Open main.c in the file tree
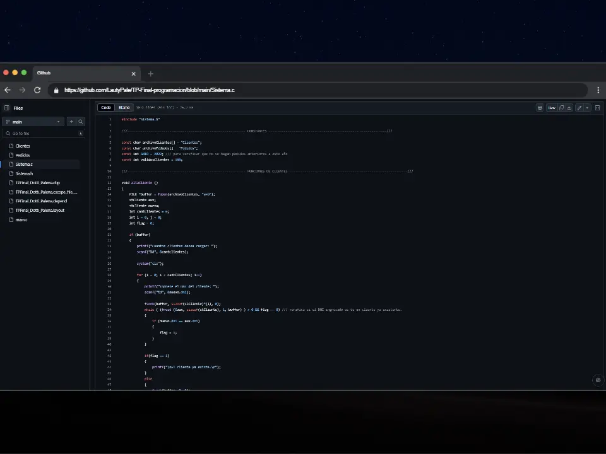The image size is (606, 454). point(21,219)
